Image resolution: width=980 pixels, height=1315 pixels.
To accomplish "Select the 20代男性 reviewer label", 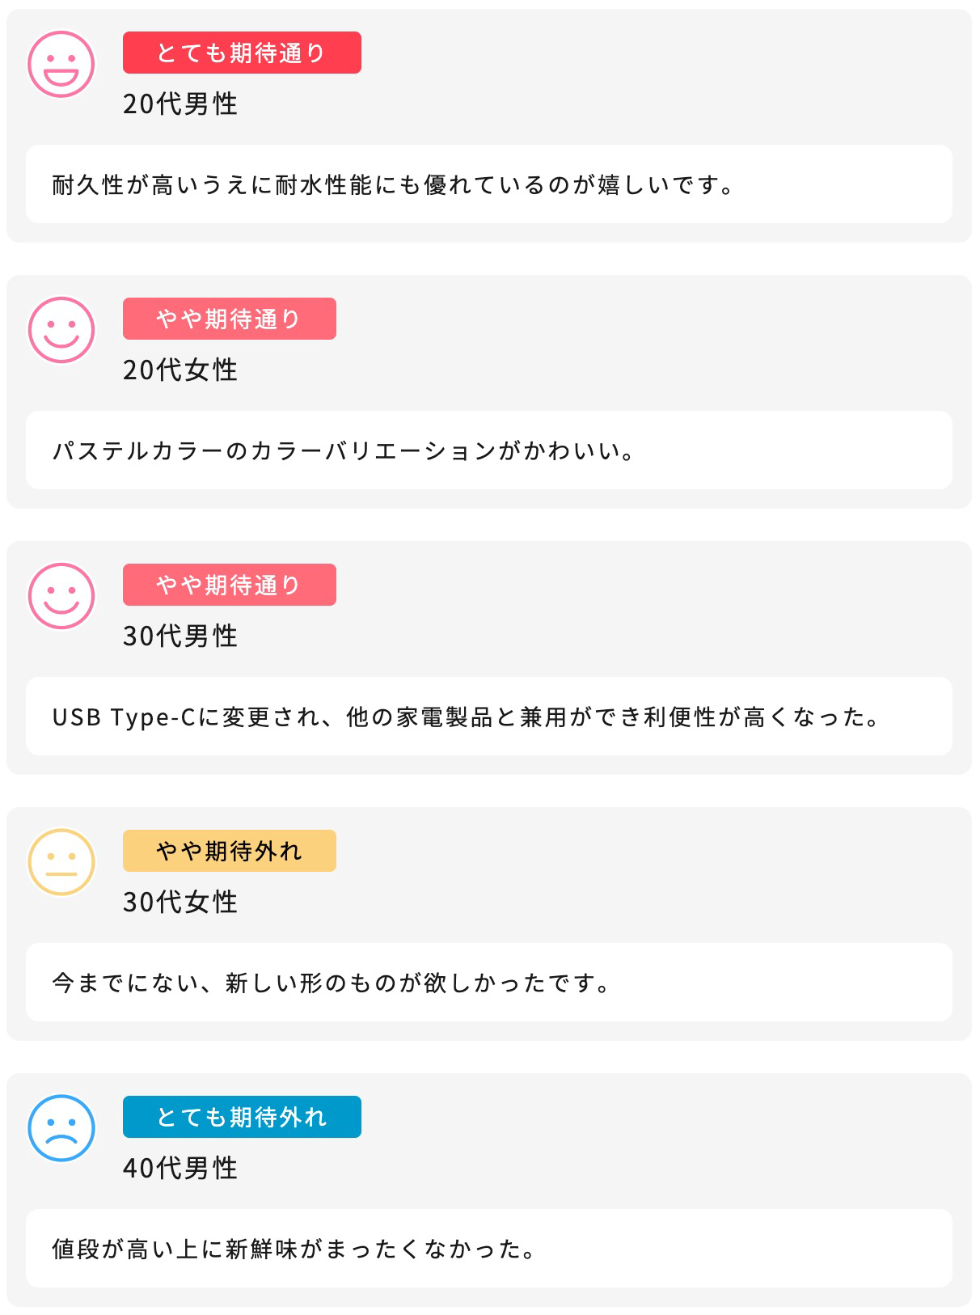I will [180, 104].
